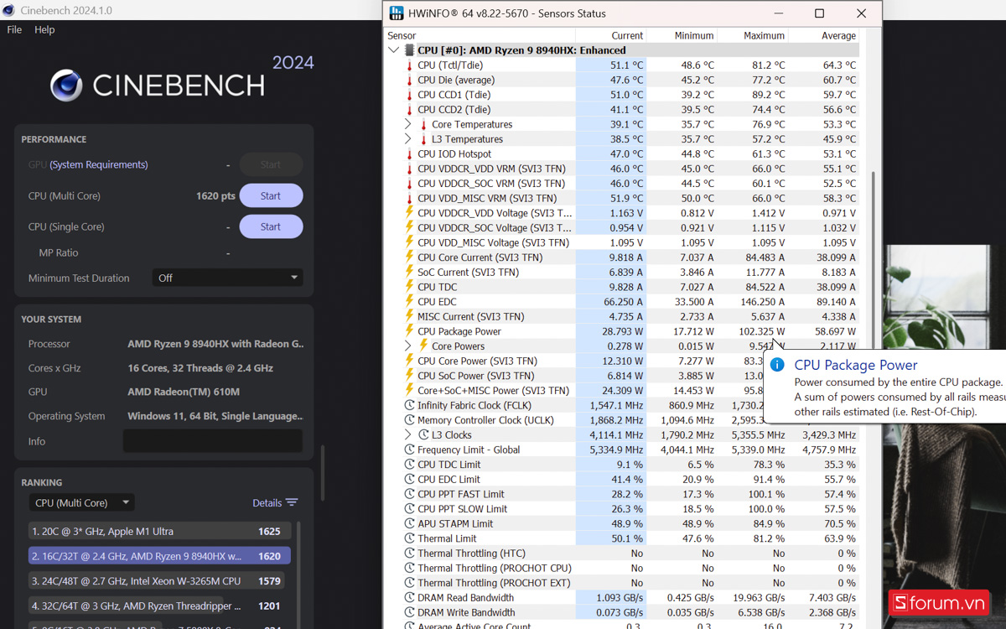Open the Help menu in Cinebench

point(44,29)
